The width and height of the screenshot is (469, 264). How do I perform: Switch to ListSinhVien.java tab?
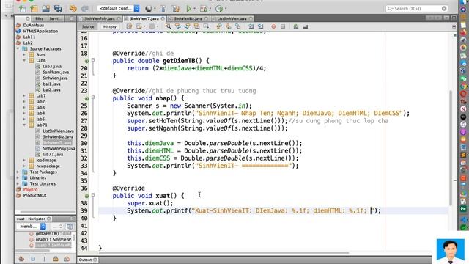click(232, 18)
